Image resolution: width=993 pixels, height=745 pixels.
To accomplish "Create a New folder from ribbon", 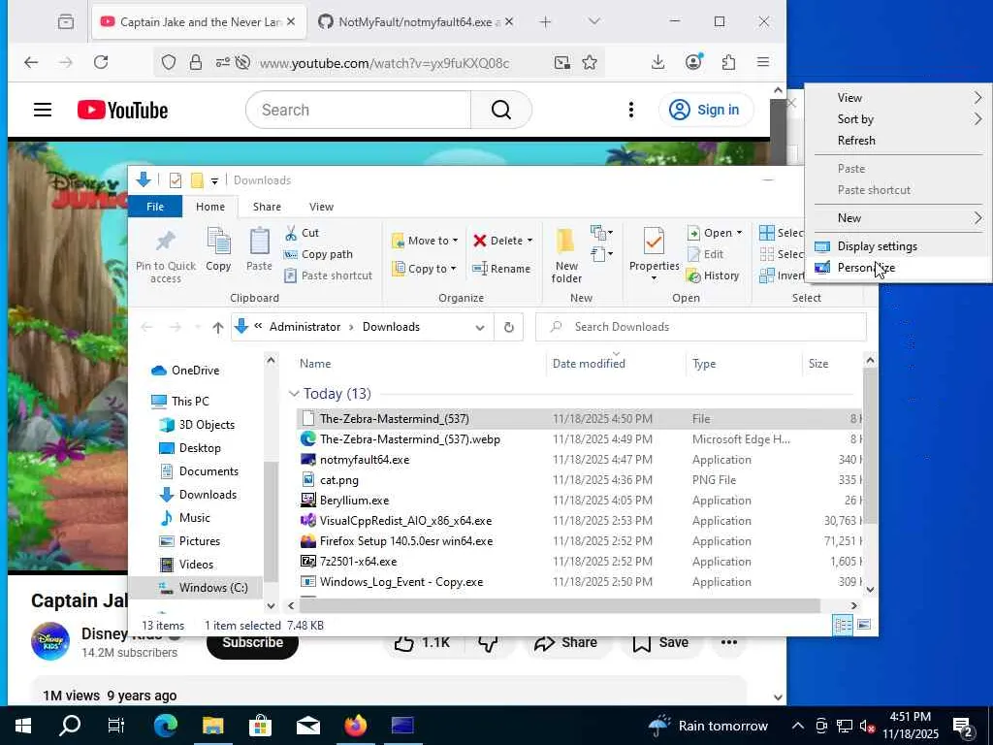I will (566, 256).
